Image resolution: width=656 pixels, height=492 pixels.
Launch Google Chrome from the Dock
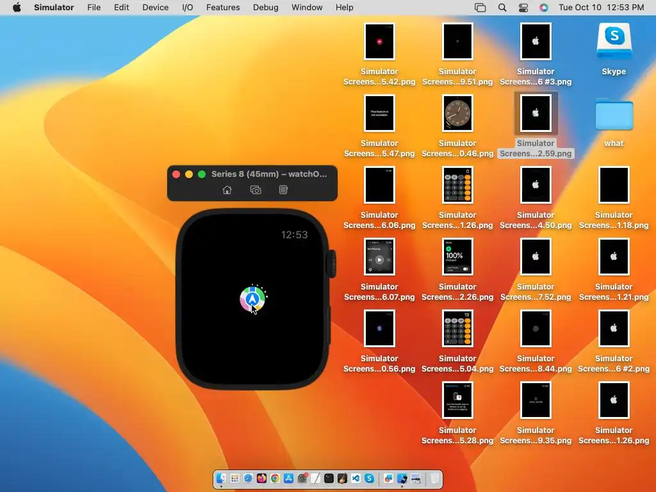tap(275, 478)
